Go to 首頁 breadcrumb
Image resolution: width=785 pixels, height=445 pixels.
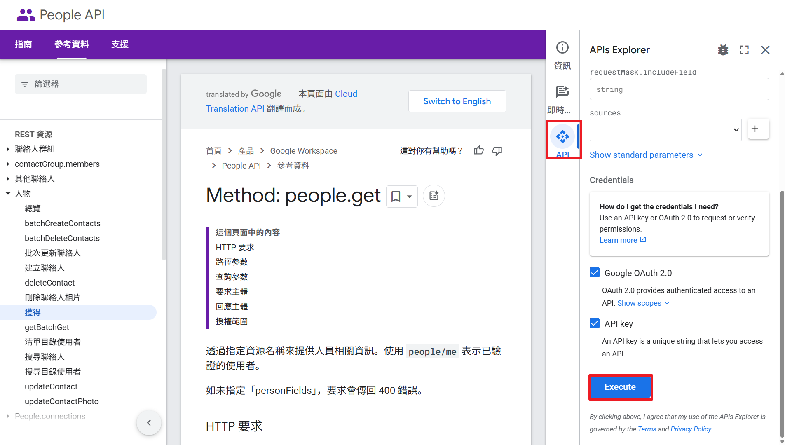pyautogui.click(x=214, y=151)
